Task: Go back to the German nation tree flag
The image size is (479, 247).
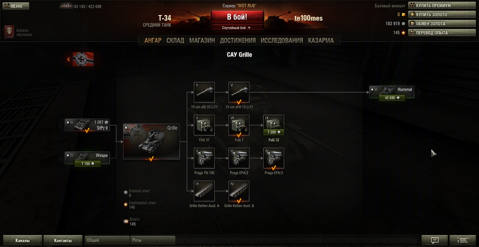Action: point(83,59)
